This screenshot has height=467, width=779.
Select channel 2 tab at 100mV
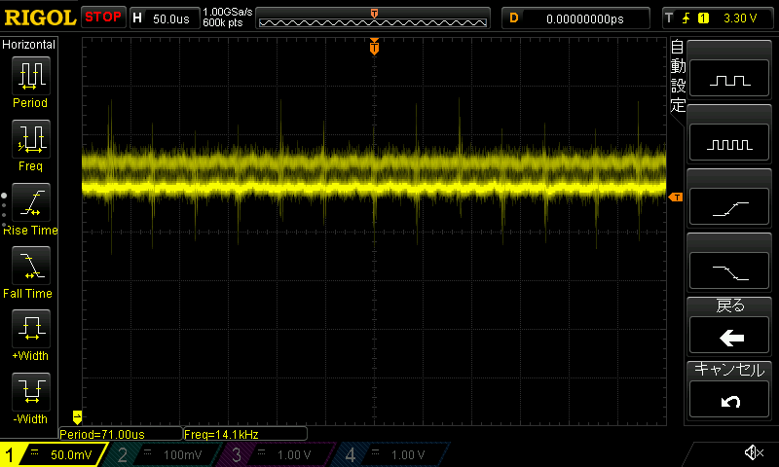point(164,454)
